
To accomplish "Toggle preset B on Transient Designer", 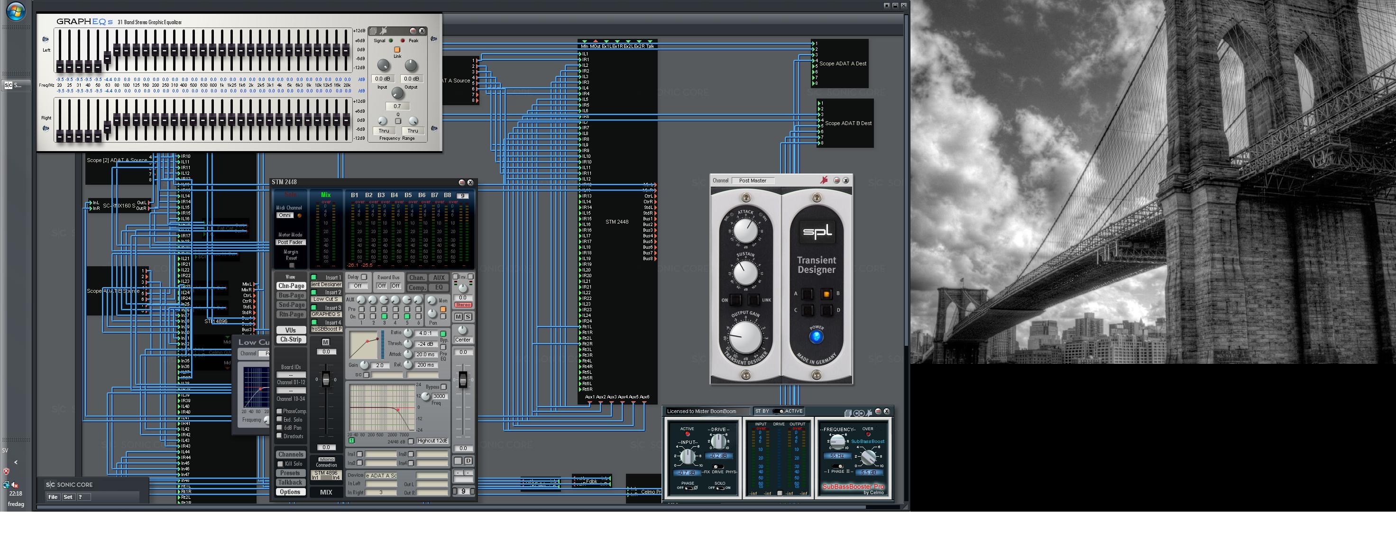I will coord(827,294).
